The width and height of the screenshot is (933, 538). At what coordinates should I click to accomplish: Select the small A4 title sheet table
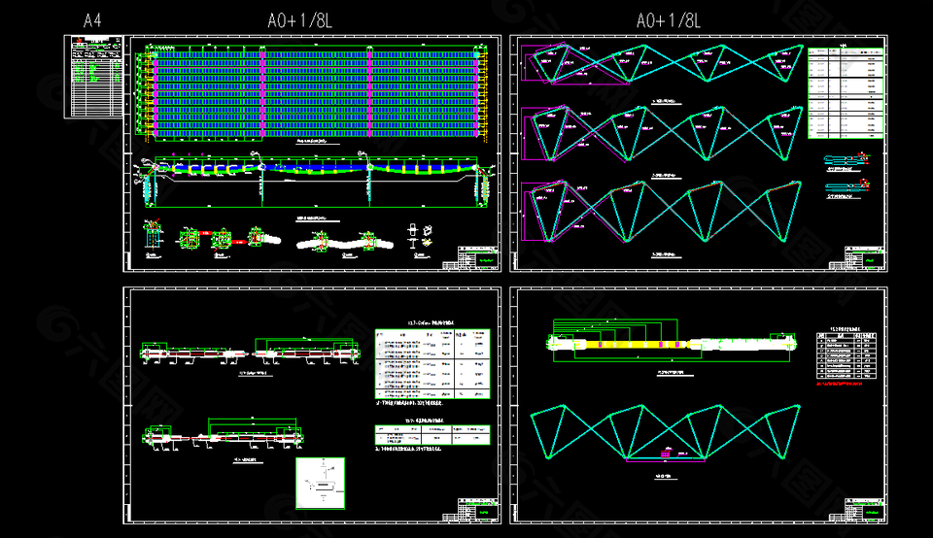94,77
